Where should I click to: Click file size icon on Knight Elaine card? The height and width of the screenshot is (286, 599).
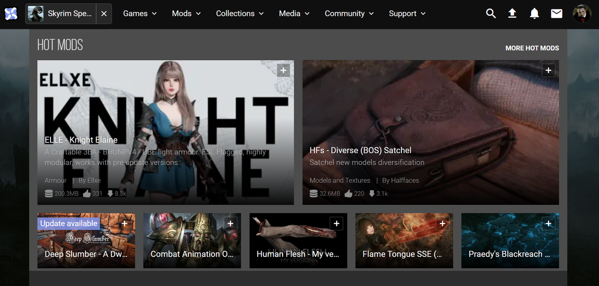coord(49,193)
